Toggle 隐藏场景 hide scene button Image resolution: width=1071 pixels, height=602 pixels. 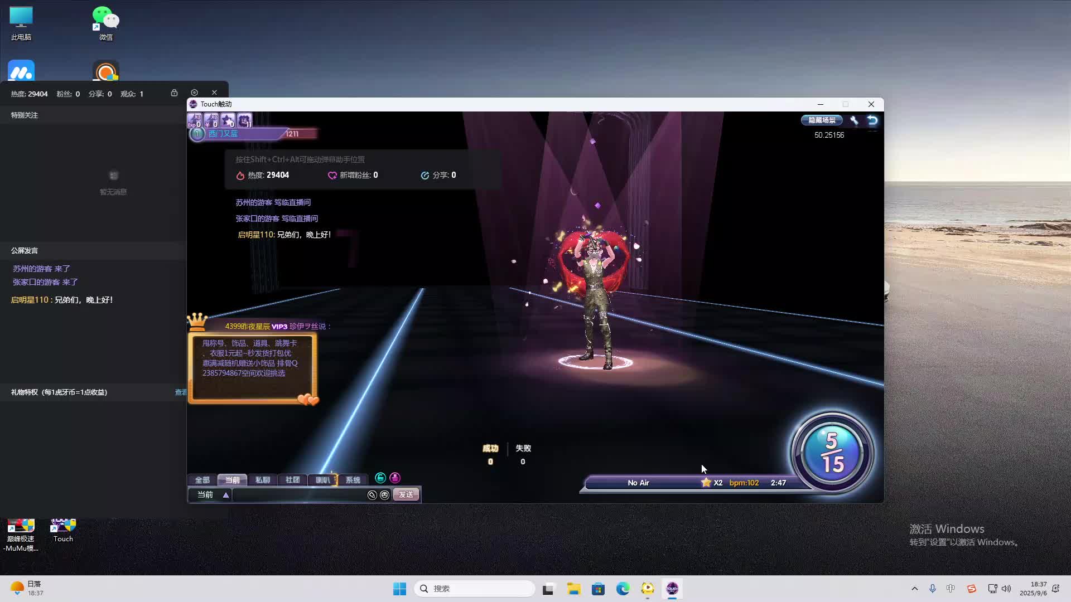[822, 120]
